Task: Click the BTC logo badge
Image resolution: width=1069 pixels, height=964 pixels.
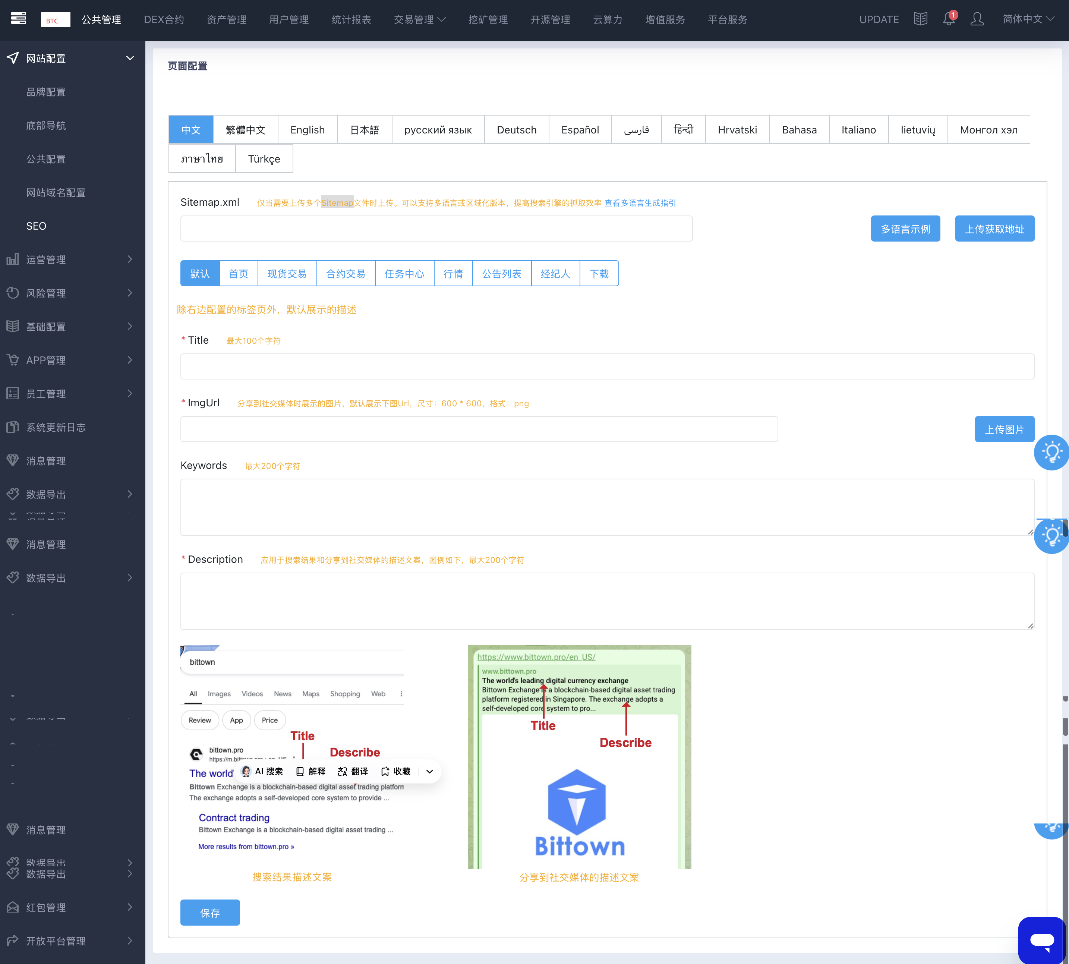Action: coord(55,20)
